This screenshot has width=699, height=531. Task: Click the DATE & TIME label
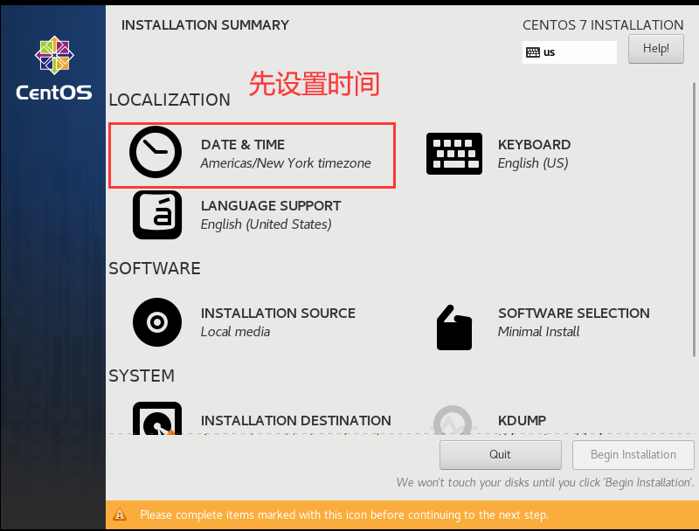pos(243,145)
